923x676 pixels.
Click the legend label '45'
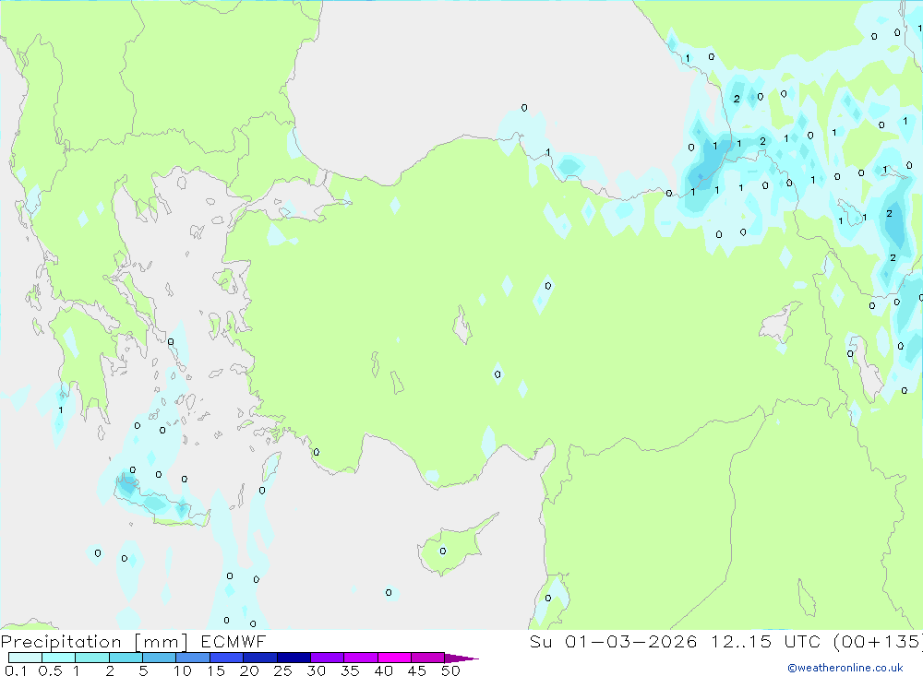[x=417, y=670]
